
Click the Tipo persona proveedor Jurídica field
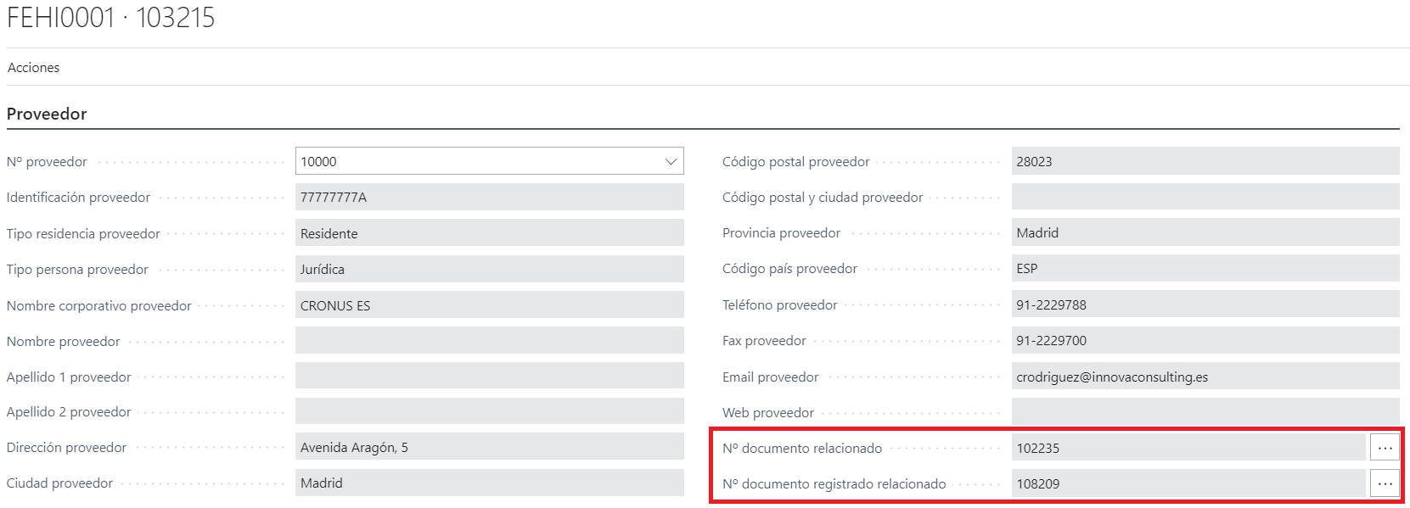[x=489, y=270]
